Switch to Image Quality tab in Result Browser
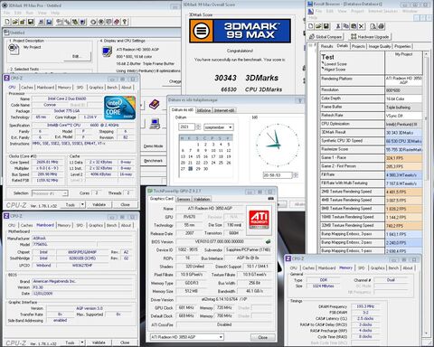The width and height of the screenshot is (434, 347). (379, 46)
